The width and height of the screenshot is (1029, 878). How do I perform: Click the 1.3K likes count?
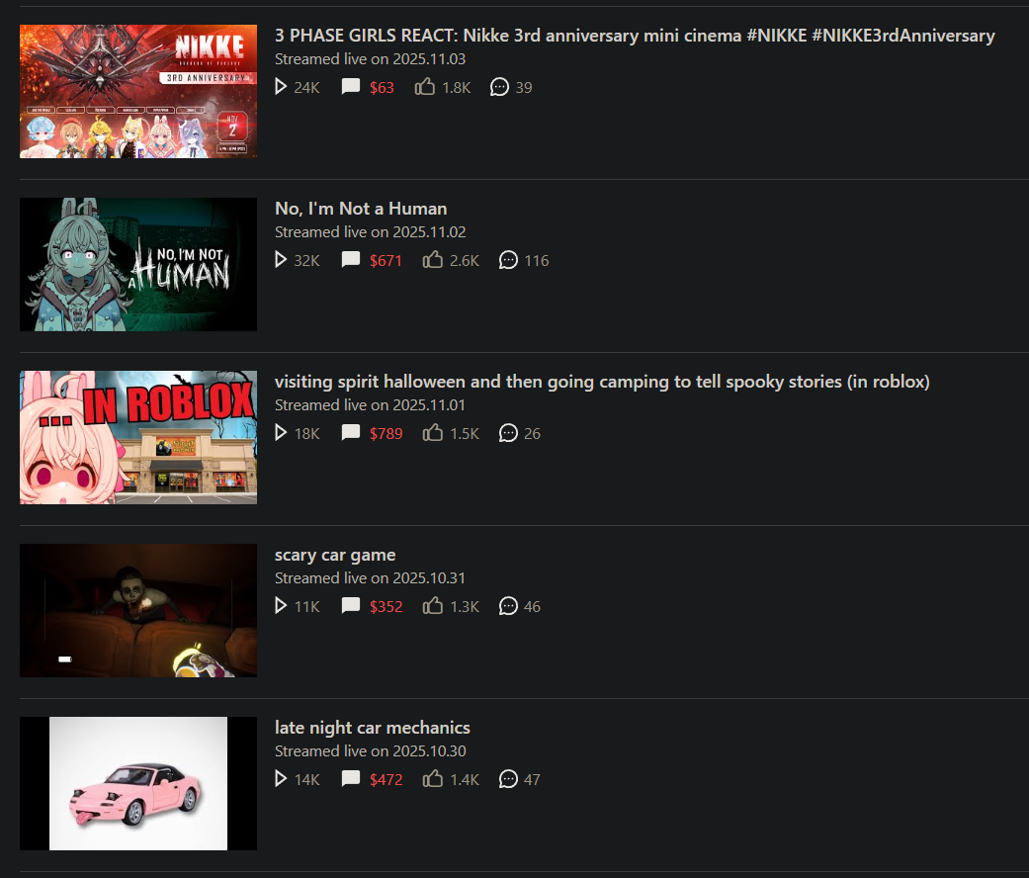tap(465, 606)
